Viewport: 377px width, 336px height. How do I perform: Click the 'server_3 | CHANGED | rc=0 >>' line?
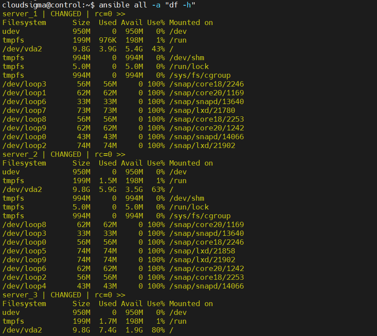(x=64, y=295)
